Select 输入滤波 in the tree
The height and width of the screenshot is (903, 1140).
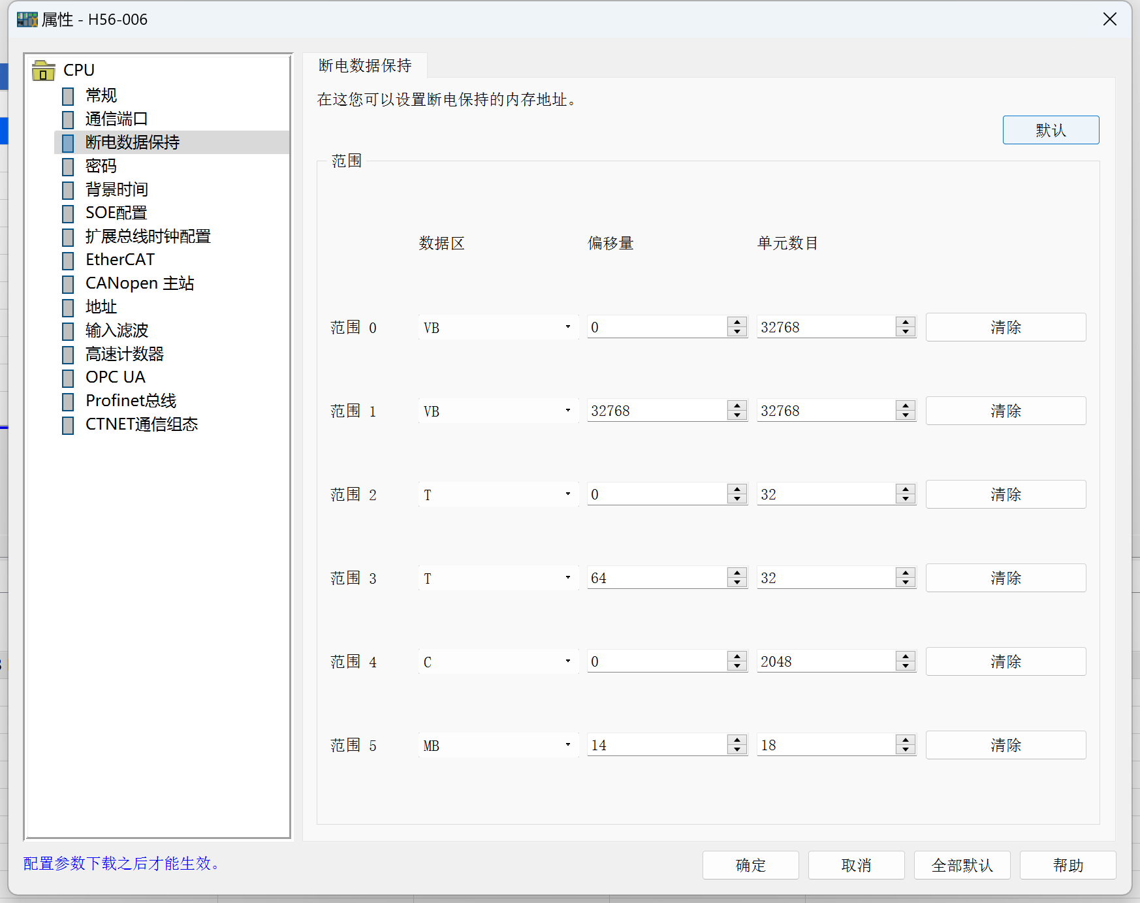coord(117,330)
